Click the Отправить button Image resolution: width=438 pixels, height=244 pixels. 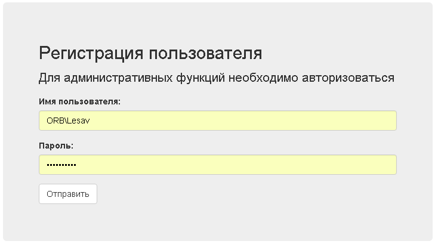click(x=67, y=194)
